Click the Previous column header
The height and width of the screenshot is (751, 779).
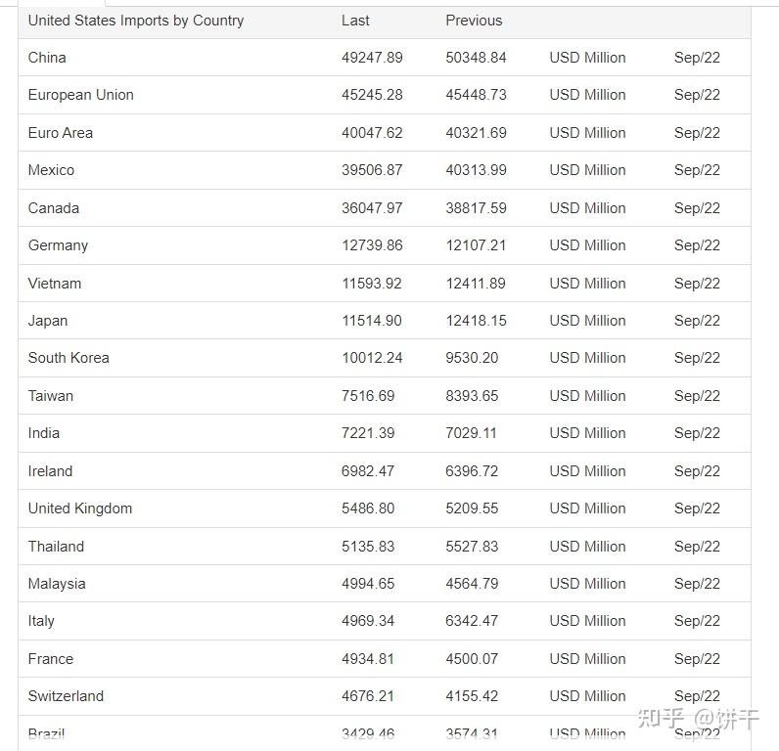click(474, 21)
